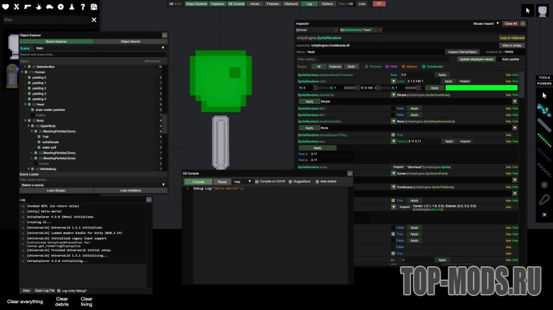This screenshot has height=310, width=553.
Task: Switch to the Object Search tab
Action: [x=130, y=41]
